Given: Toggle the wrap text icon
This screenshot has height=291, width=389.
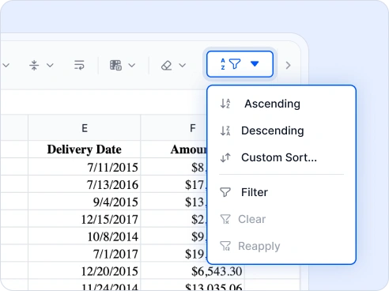Looking at the screenshot, I should (x=79, y=65).
